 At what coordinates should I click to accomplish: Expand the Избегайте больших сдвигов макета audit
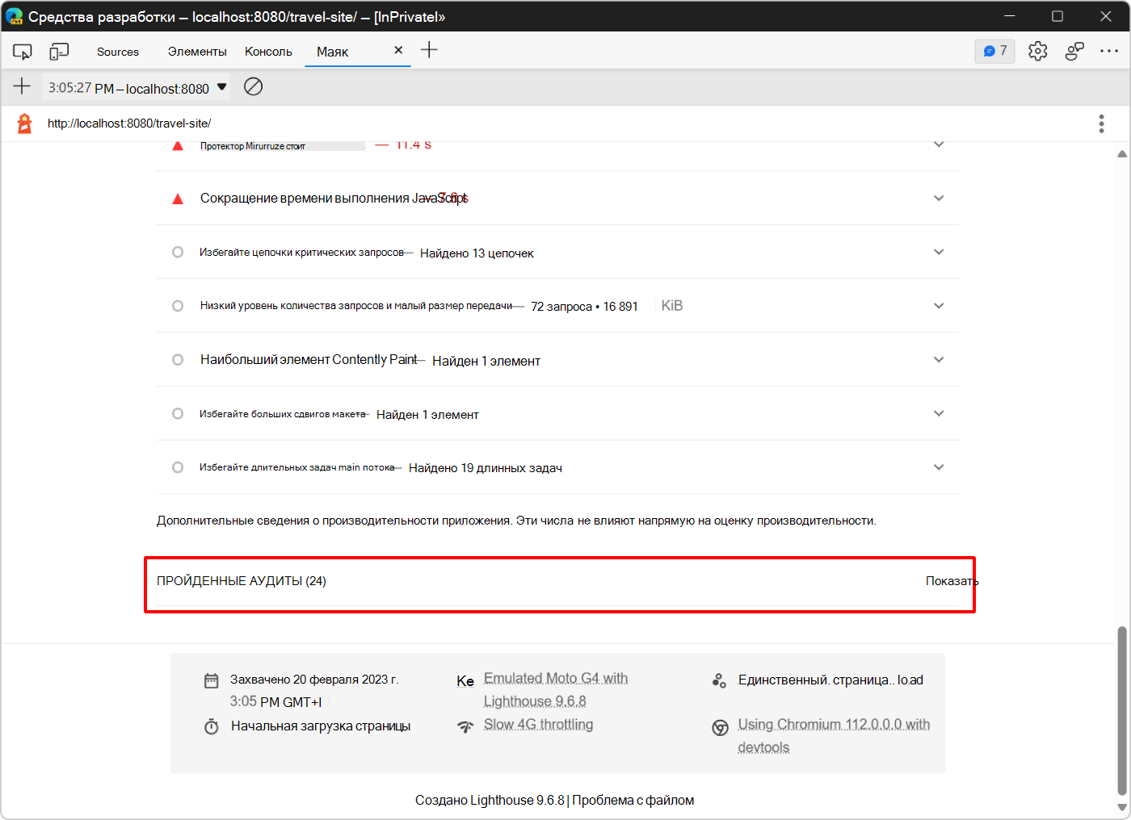[x=939, y=413]
